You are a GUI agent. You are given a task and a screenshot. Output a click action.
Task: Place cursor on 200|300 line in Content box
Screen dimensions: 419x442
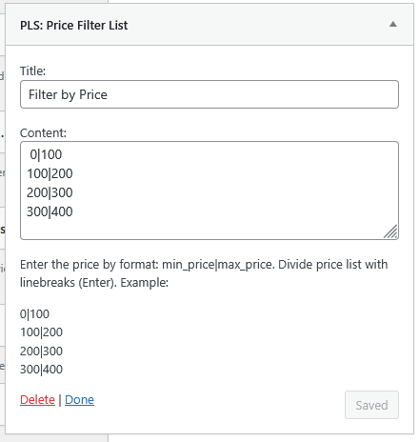(50, 192)
